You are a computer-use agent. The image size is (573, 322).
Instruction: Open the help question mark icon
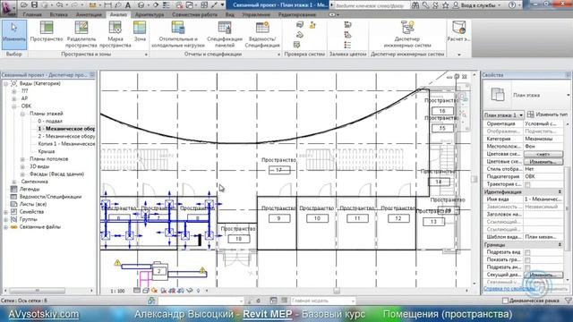(512, 5)
